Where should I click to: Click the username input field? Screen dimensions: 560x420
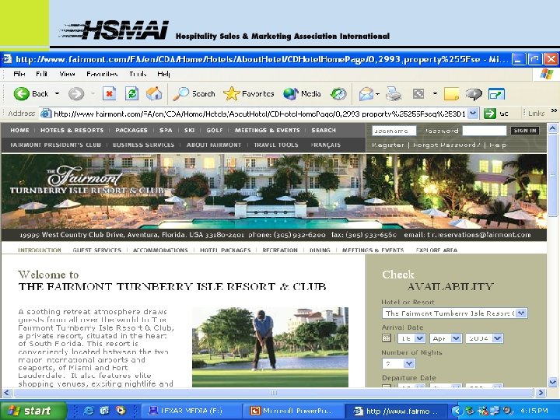tap(394, 131)
